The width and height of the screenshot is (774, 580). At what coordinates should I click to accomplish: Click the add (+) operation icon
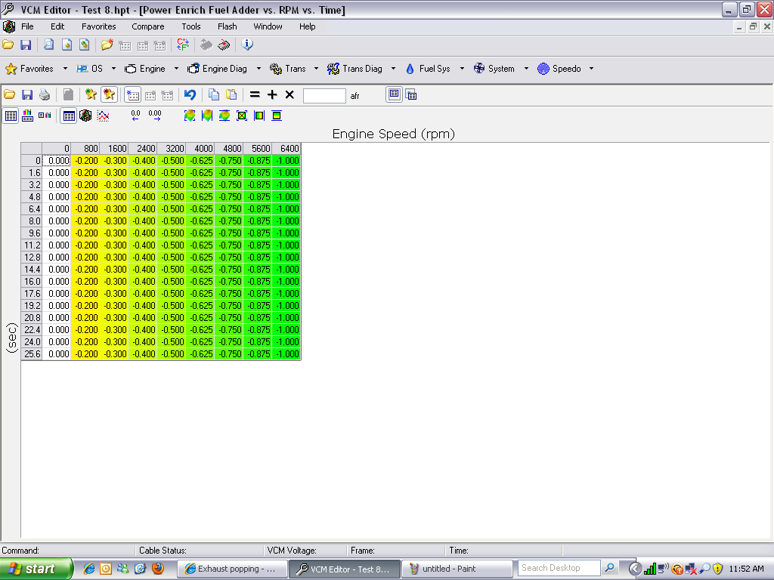(x=272, y=95)
